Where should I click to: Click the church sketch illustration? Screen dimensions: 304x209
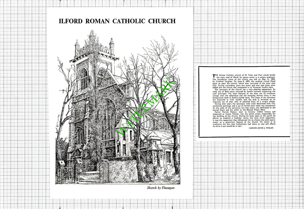pos(118,107)
